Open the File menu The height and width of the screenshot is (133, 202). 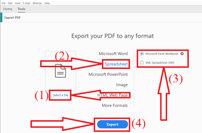4,3
